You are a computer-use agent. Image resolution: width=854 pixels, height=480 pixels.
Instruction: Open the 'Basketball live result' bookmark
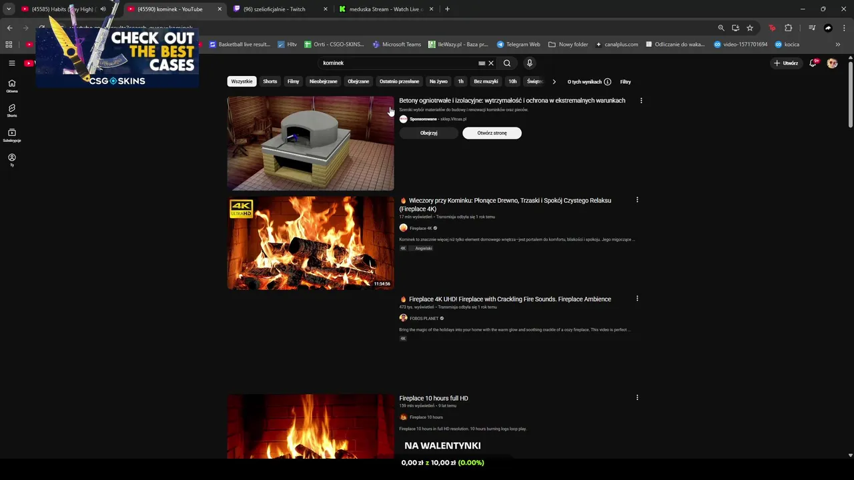[x=240, y=45]
